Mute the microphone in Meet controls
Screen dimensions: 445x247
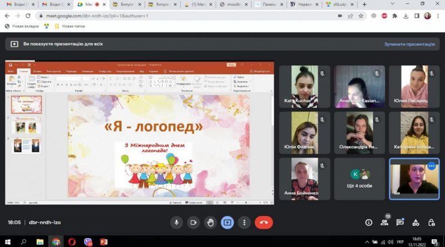176,223
